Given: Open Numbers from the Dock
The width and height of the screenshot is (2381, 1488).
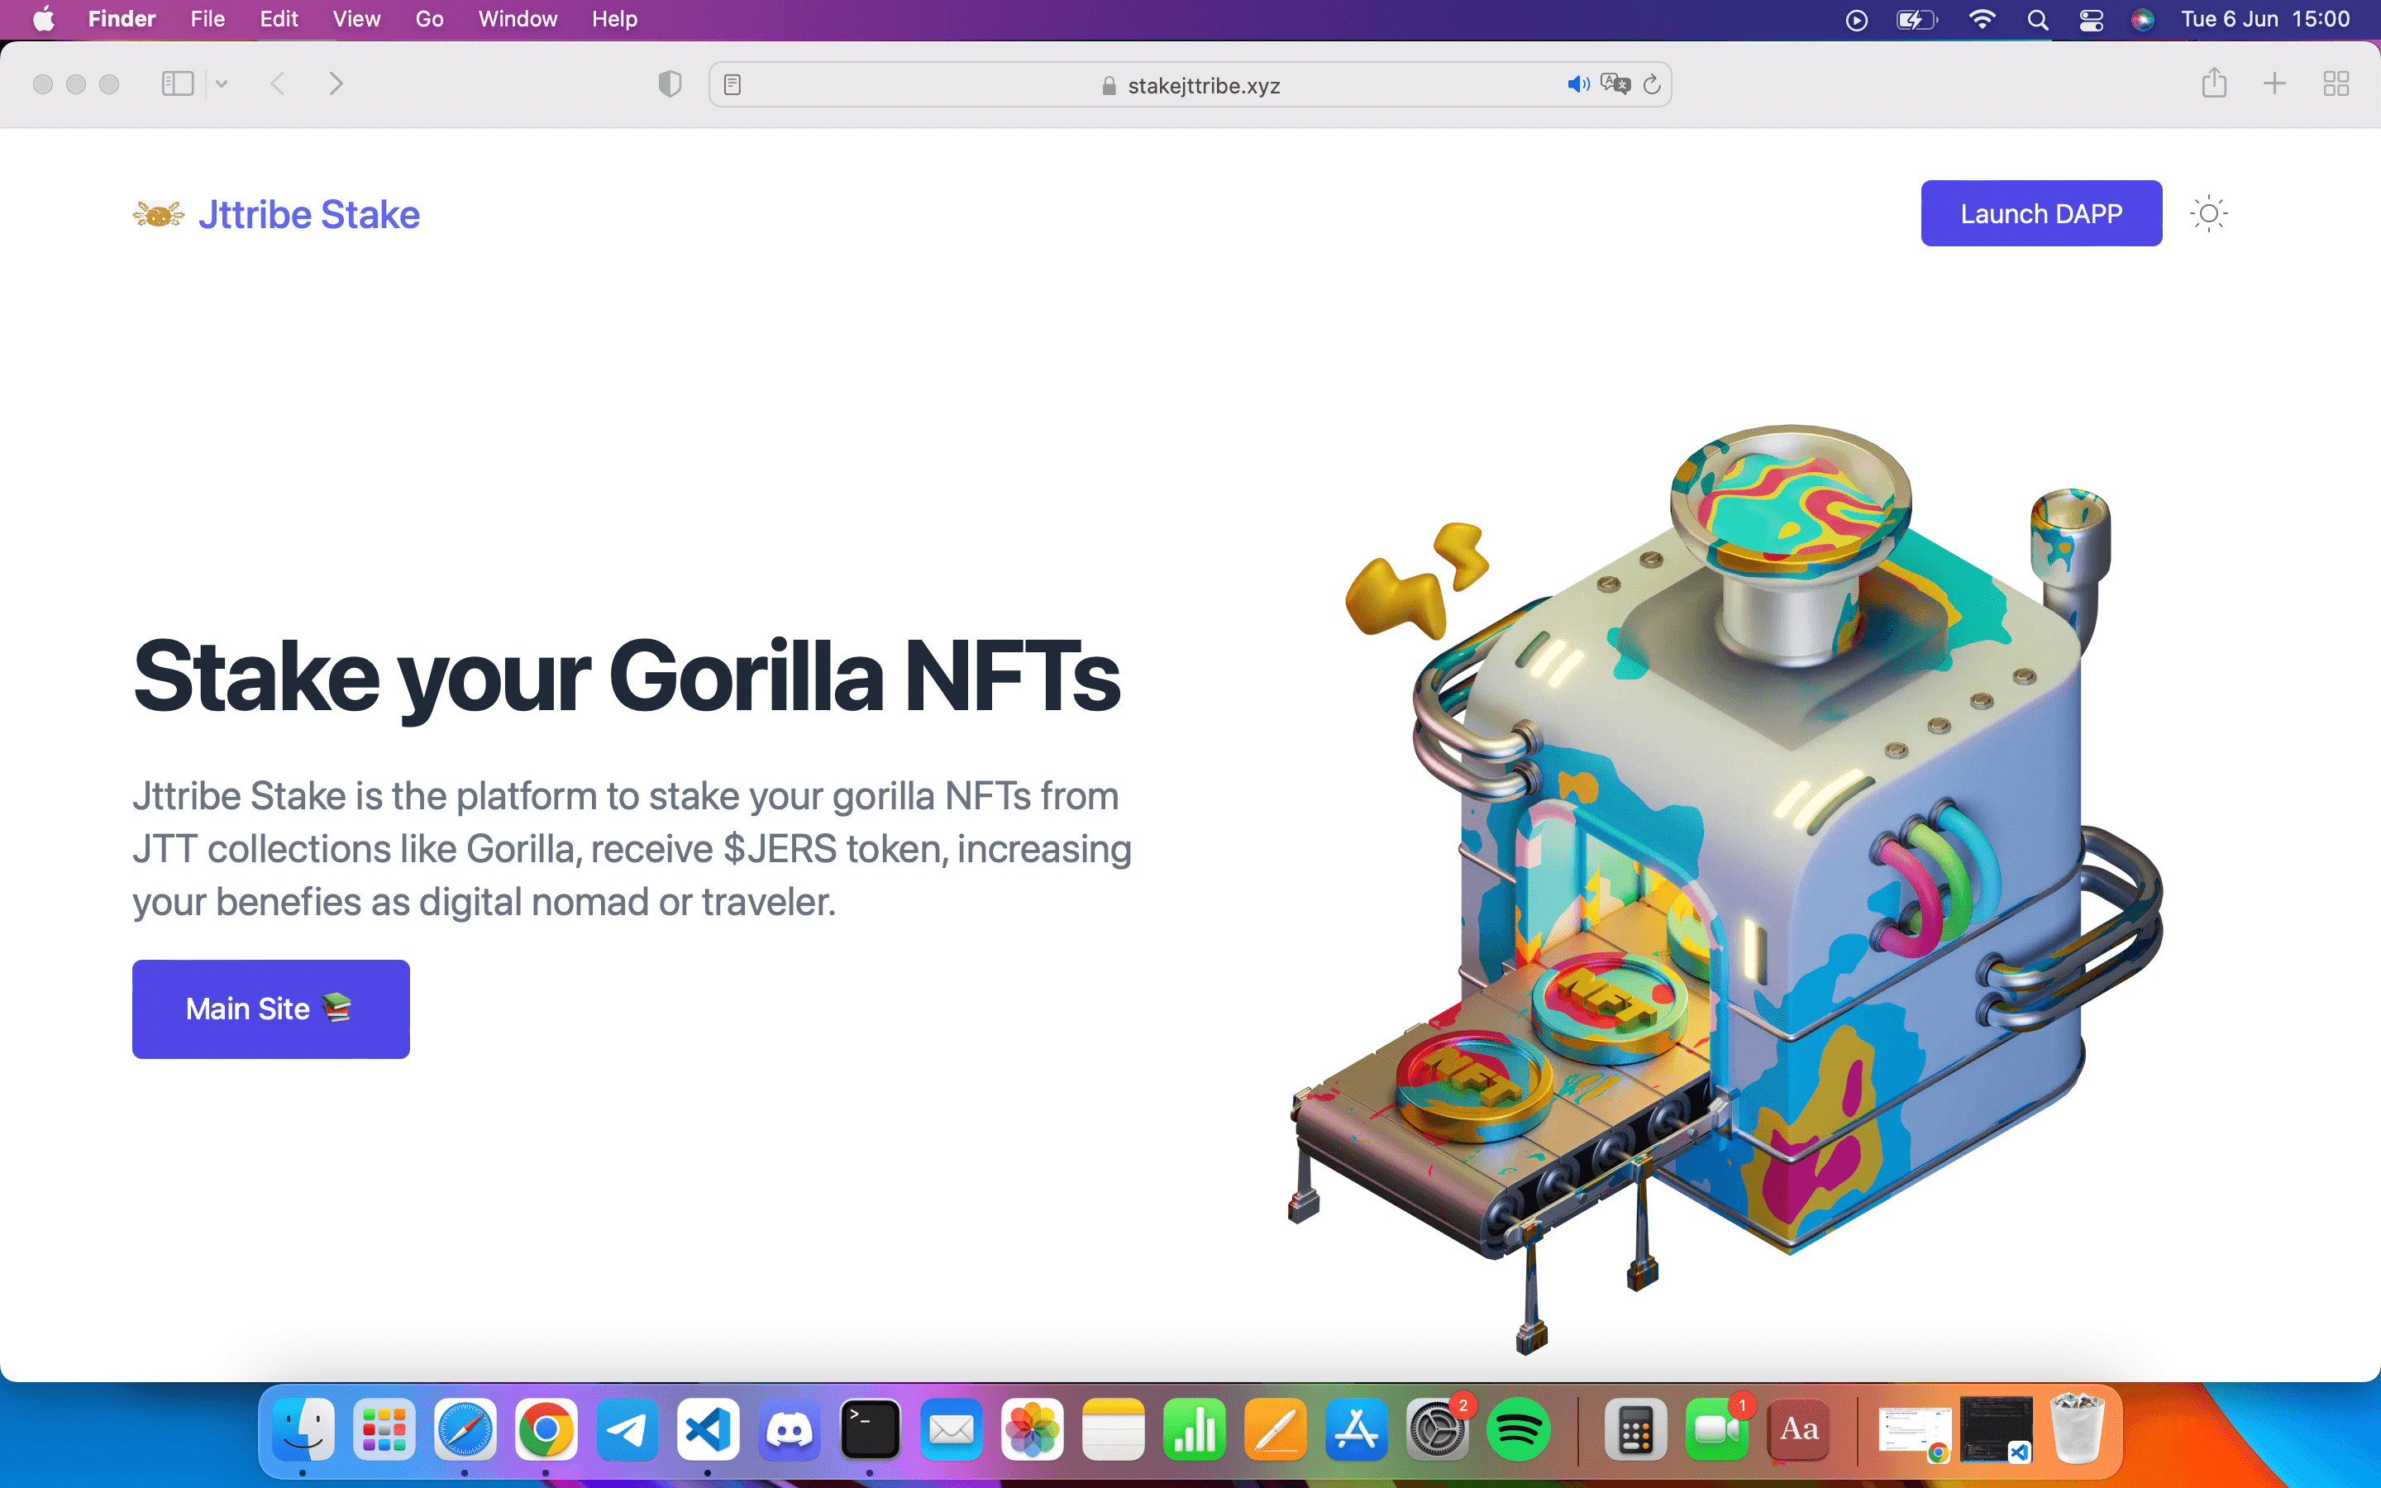Looking at the screenshot, I should click(1195, 1429).
